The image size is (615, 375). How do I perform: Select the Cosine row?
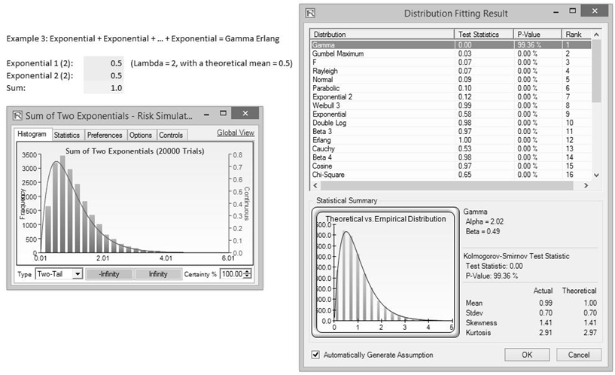point(451,166)
